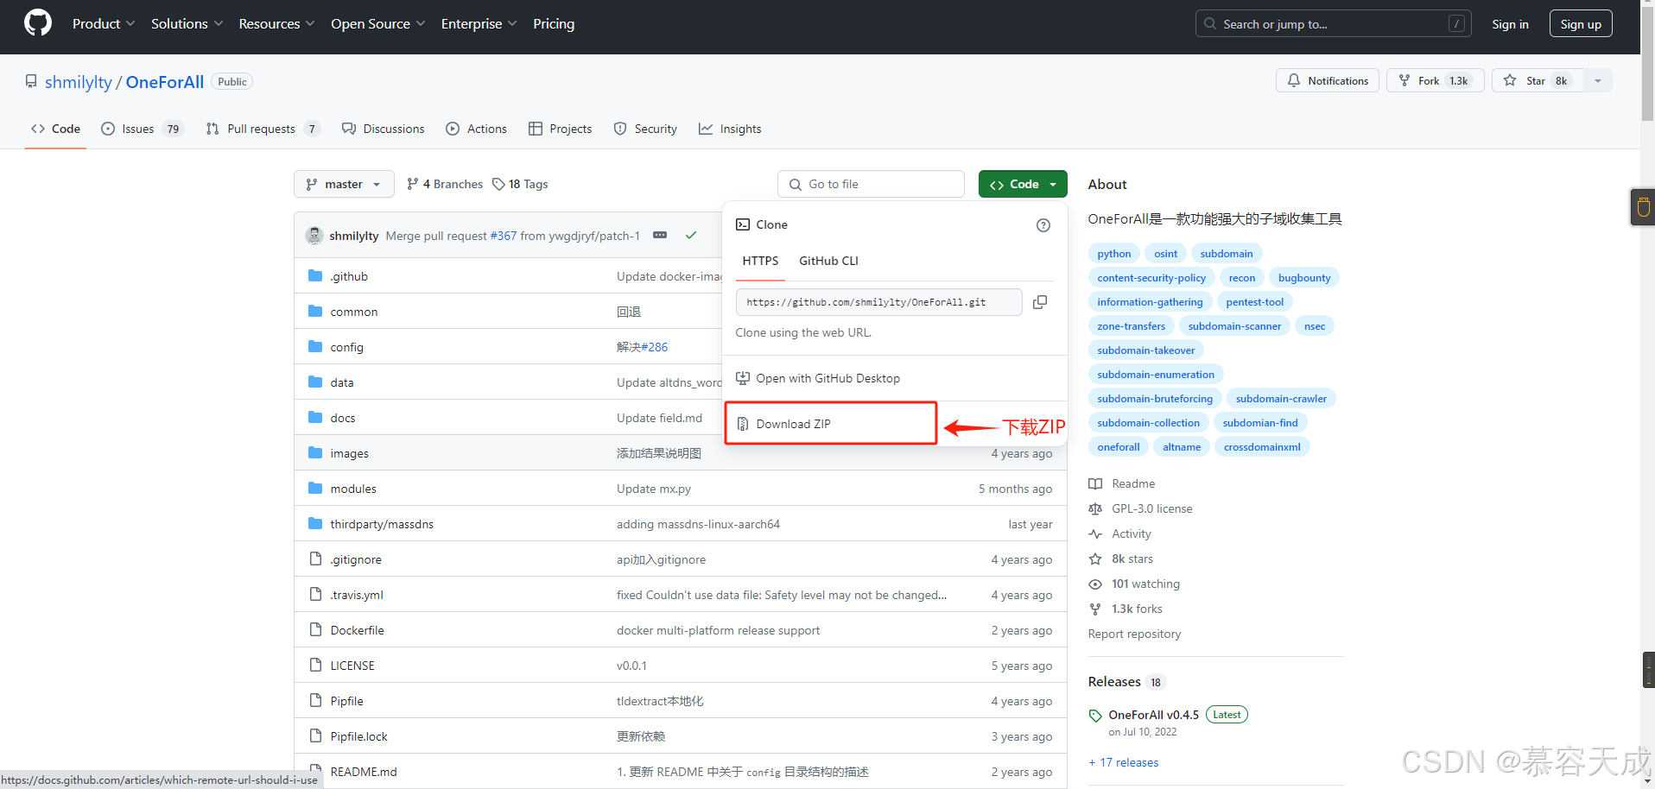Open the master branch selector
1655x789 pixels.
coord(344,184)
